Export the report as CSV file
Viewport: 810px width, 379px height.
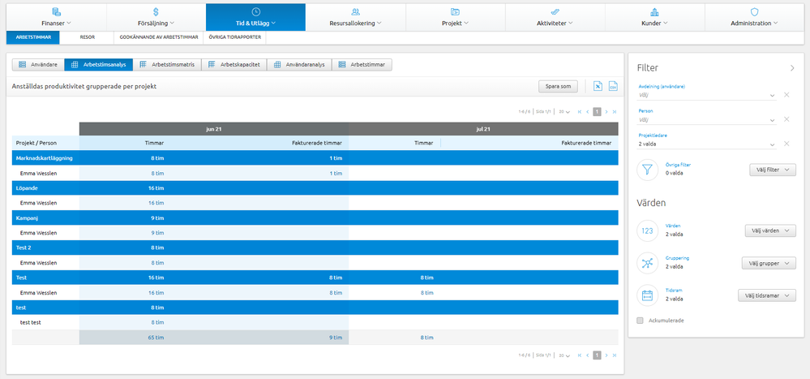[x=613, y=86]
